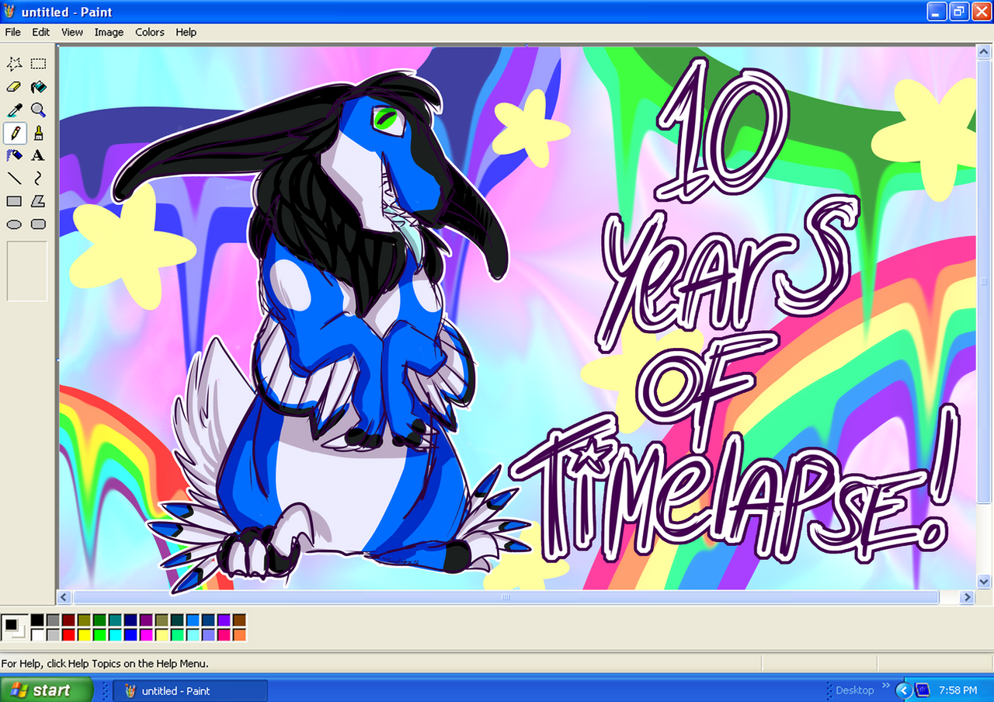Select the sky blue swatch
The image size is (994, 702).
[x=193, y=620]
